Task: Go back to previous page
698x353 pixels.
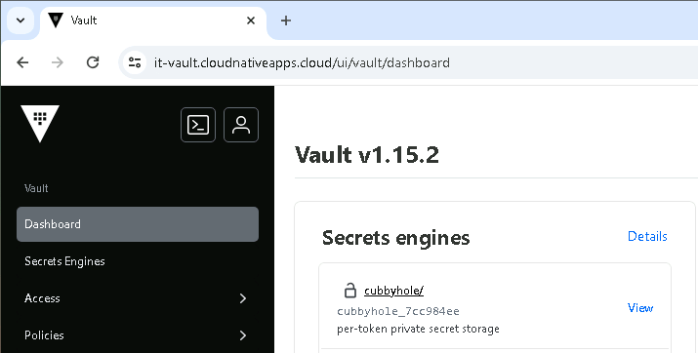Action: (x=22, y=62)
